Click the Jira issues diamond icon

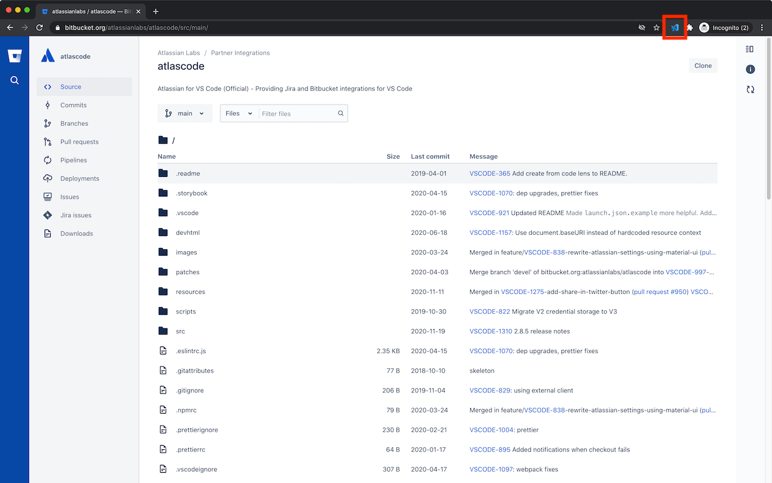[48, 215]
